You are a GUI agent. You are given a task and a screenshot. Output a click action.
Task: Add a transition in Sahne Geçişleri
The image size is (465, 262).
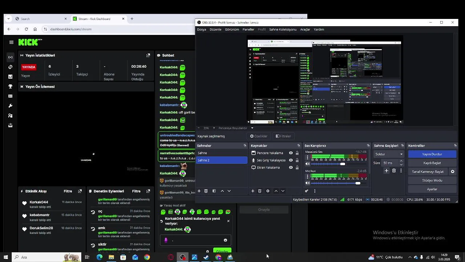[387, 171]
